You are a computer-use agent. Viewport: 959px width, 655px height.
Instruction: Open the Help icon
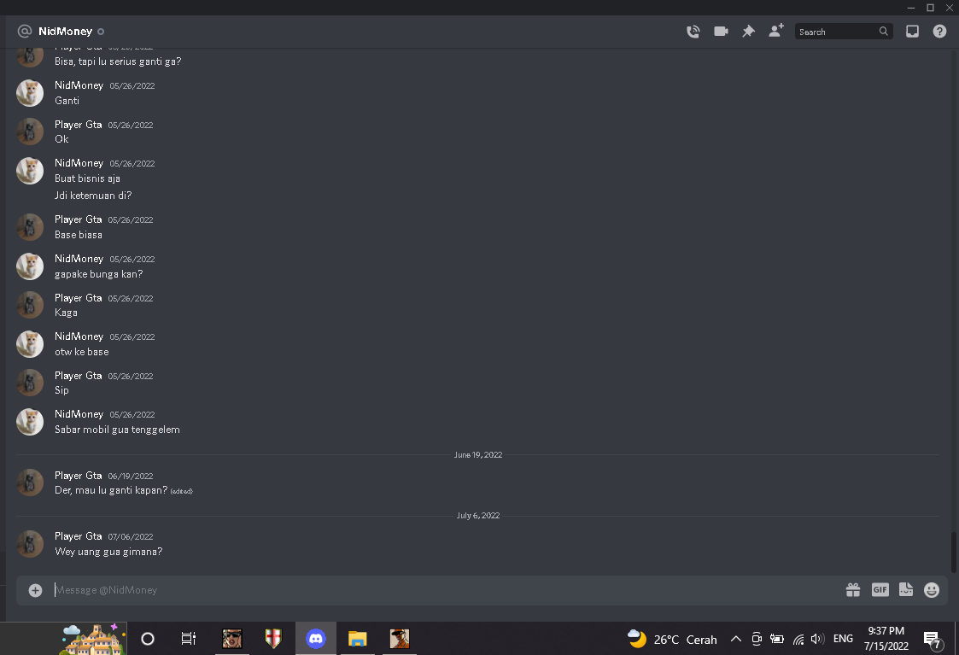coord(939,32)
